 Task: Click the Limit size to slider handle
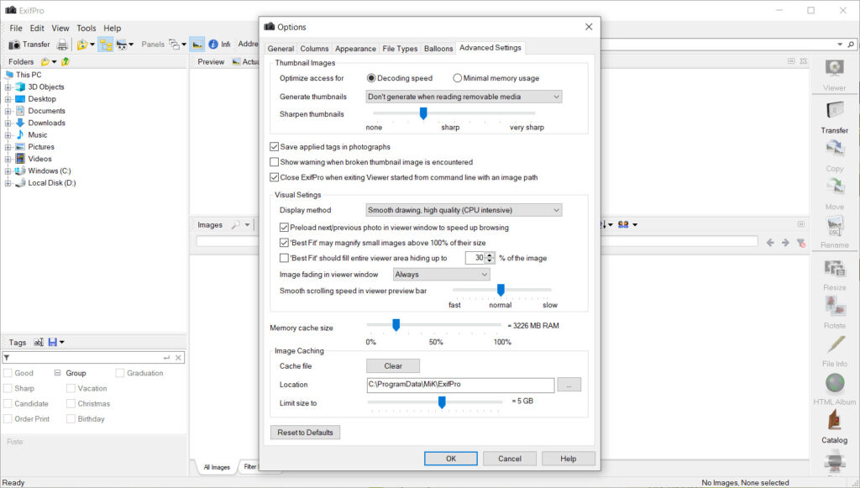pyautogui.click(x=442, y=403)
